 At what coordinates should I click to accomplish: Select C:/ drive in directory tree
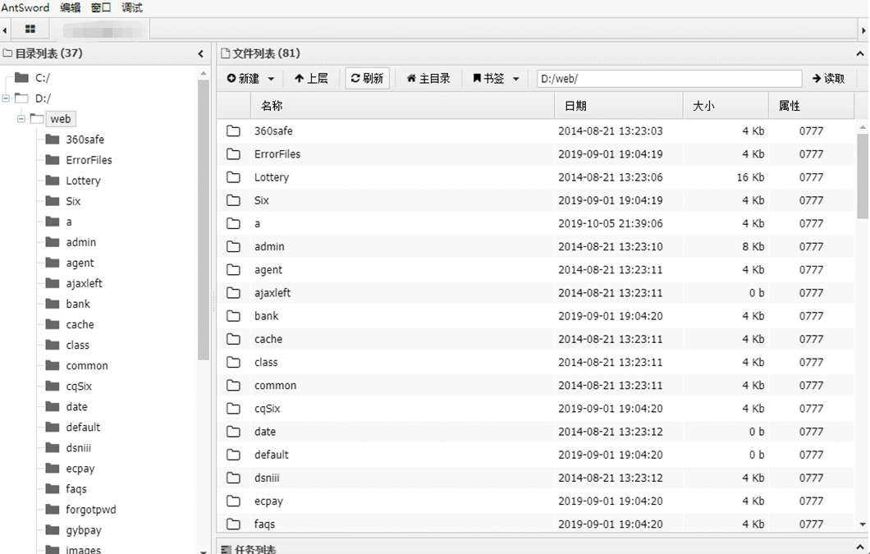coord(42,78)
